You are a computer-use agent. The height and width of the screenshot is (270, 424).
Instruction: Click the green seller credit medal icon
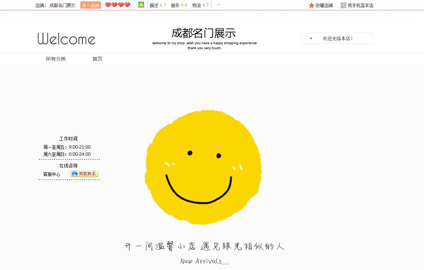141,5
